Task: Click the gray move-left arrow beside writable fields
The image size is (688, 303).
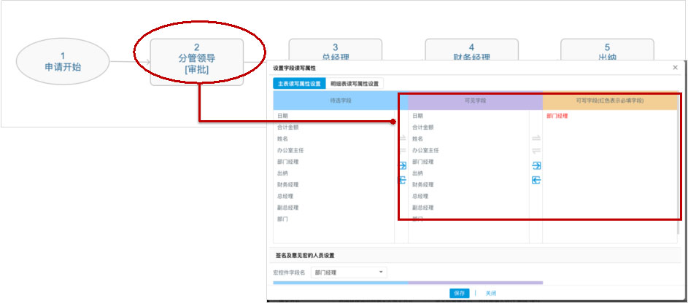Action: click(x=536, y=151)
